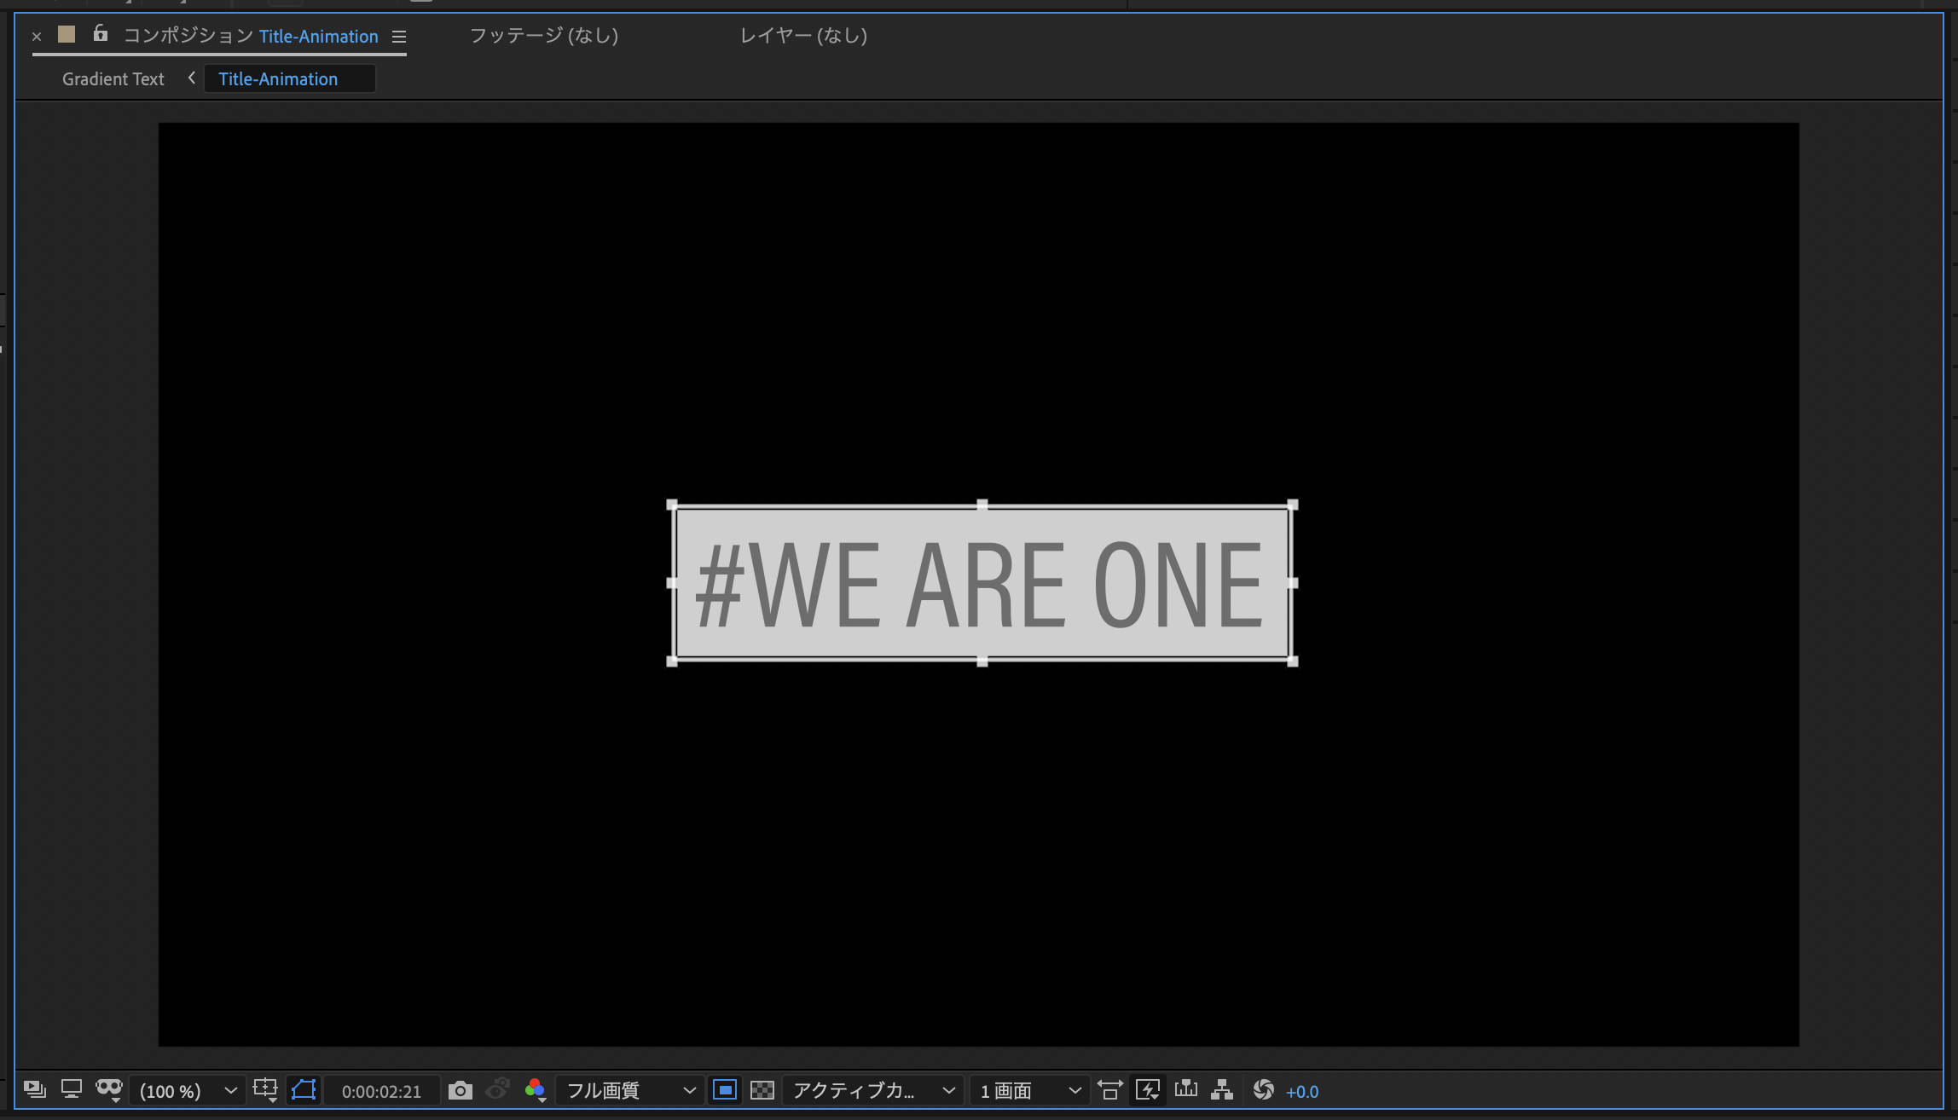Toggle the region of interest button
This screenshot has width=1958, height=1120.
coord(725,1090)
